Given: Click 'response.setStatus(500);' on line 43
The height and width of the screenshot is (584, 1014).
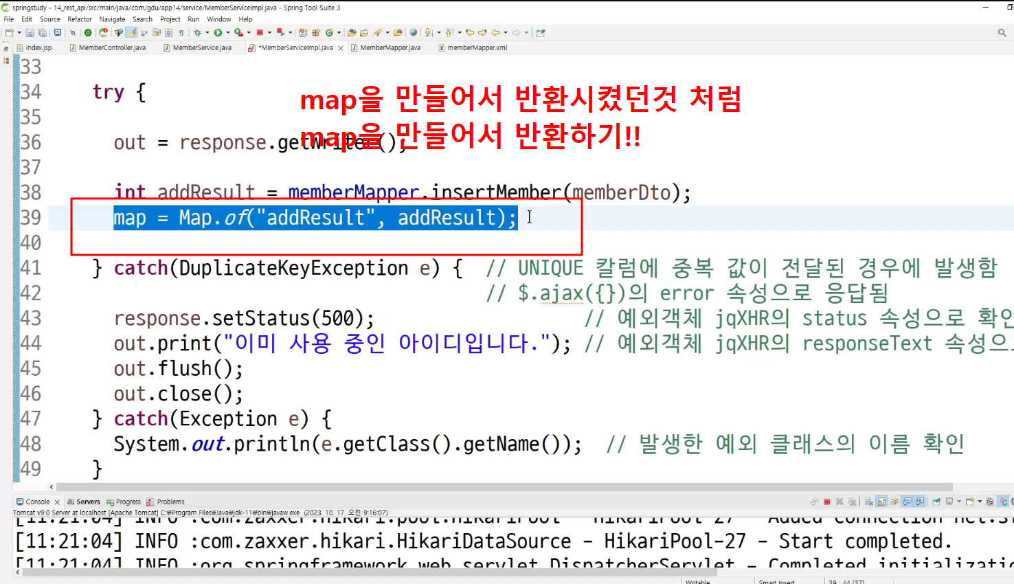Looking at the screenshot, I should [x=245, y=318].
